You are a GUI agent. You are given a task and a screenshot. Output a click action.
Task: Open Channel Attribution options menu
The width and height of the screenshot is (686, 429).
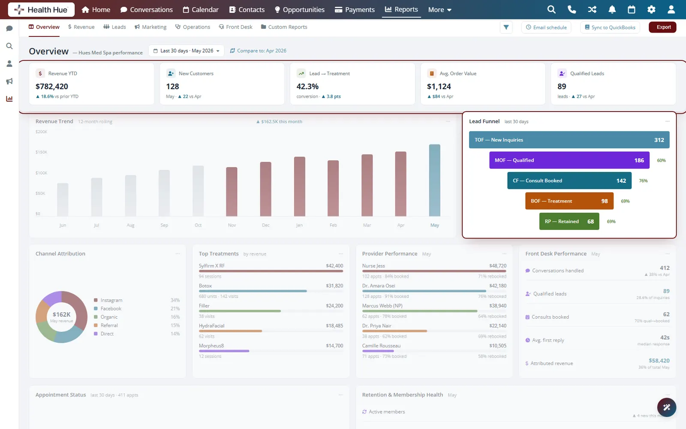point(178,254)
